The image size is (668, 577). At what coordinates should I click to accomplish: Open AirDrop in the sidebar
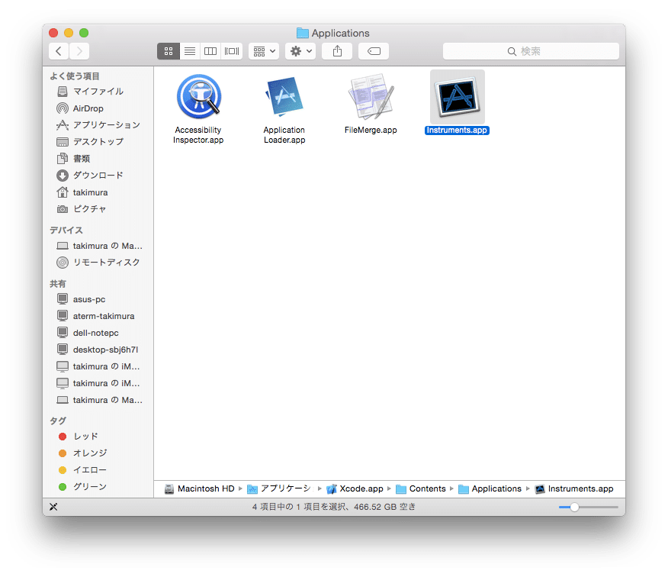click(98, 108)
